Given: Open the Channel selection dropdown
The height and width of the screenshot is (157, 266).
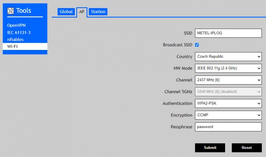Looking at the screenshot, I should click(228, 80).
